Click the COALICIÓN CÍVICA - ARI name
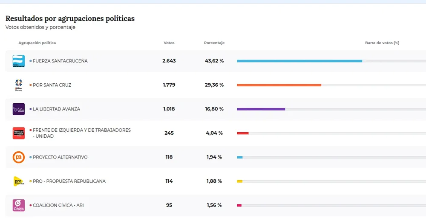Screen dimensions: 426x221 coord(58,205)
